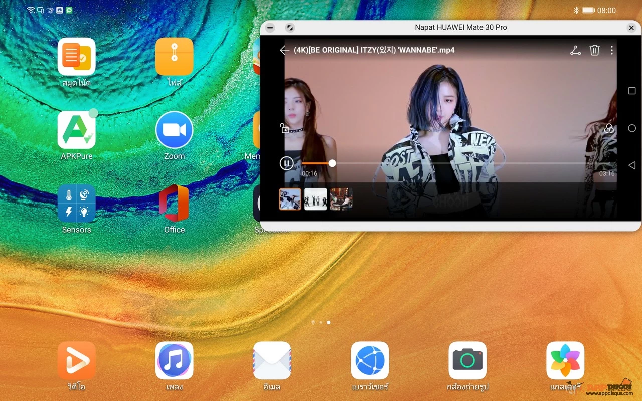This screenshot has width=642, height=401.
Task: Open the Email app in dock
Action: pos(272,360)
